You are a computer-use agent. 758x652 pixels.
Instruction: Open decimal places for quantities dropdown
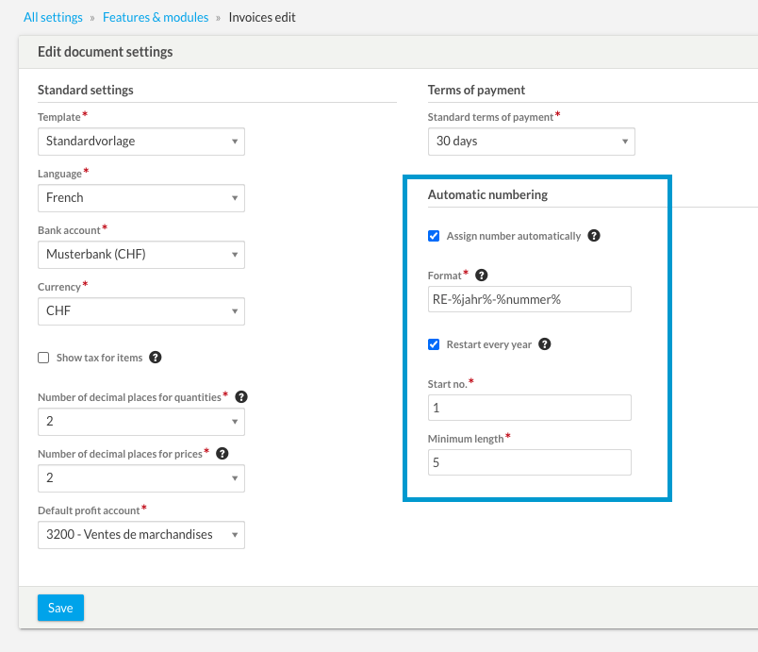(141, 421)
